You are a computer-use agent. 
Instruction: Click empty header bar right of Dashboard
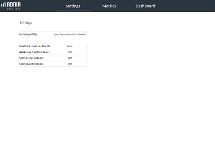point(186,6)
